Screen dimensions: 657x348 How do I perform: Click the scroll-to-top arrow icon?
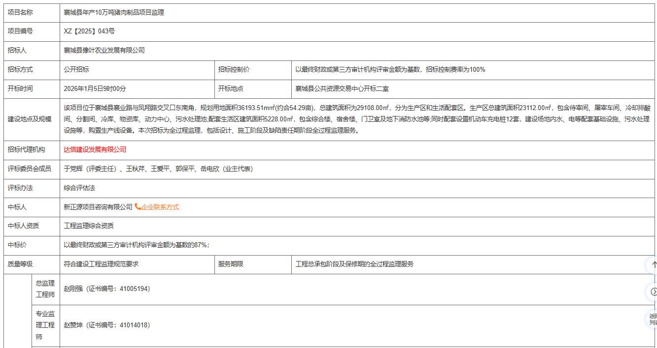tap(653, 264)
